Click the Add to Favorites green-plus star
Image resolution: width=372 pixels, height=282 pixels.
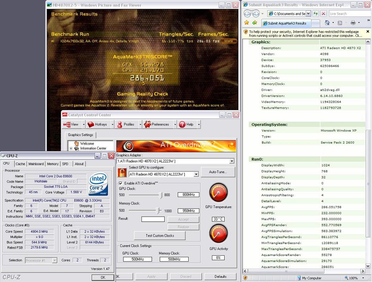[255, 23]
